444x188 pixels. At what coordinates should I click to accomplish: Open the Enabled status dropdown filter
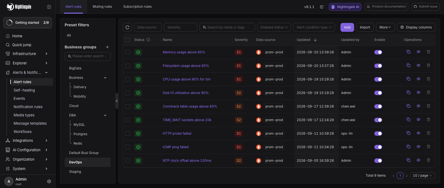point(274,27)
